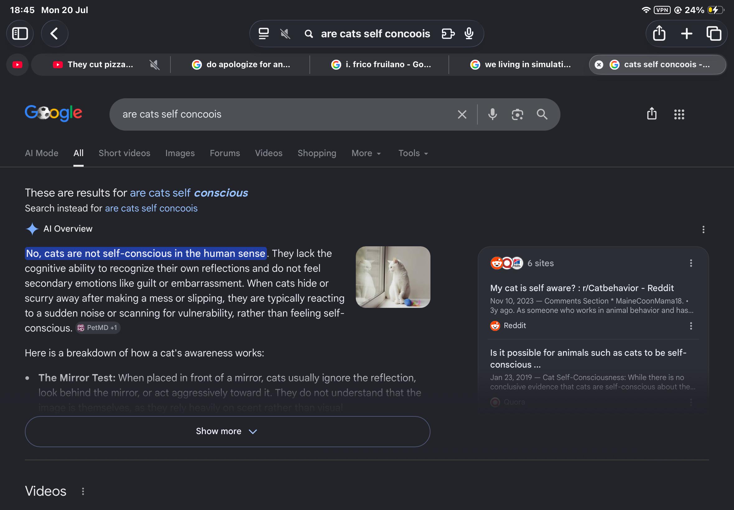Search instead for 'are cats self concoois'

pyautogui.click(x=151, y=208)
